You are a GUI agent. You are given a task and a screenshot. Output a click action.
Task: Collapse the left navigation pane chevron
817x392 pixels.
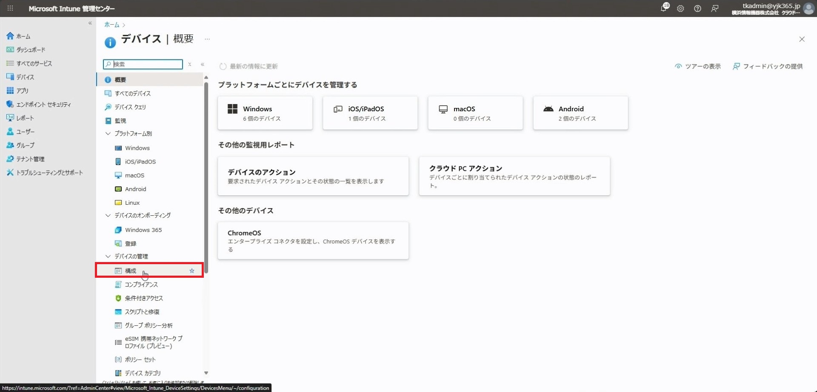(x=90, y=23)
